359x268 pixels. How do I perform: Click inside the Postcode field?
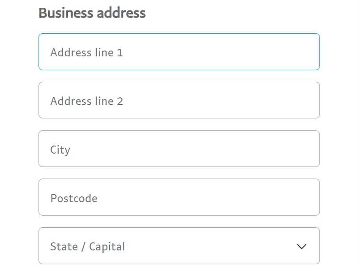[179, 197]
